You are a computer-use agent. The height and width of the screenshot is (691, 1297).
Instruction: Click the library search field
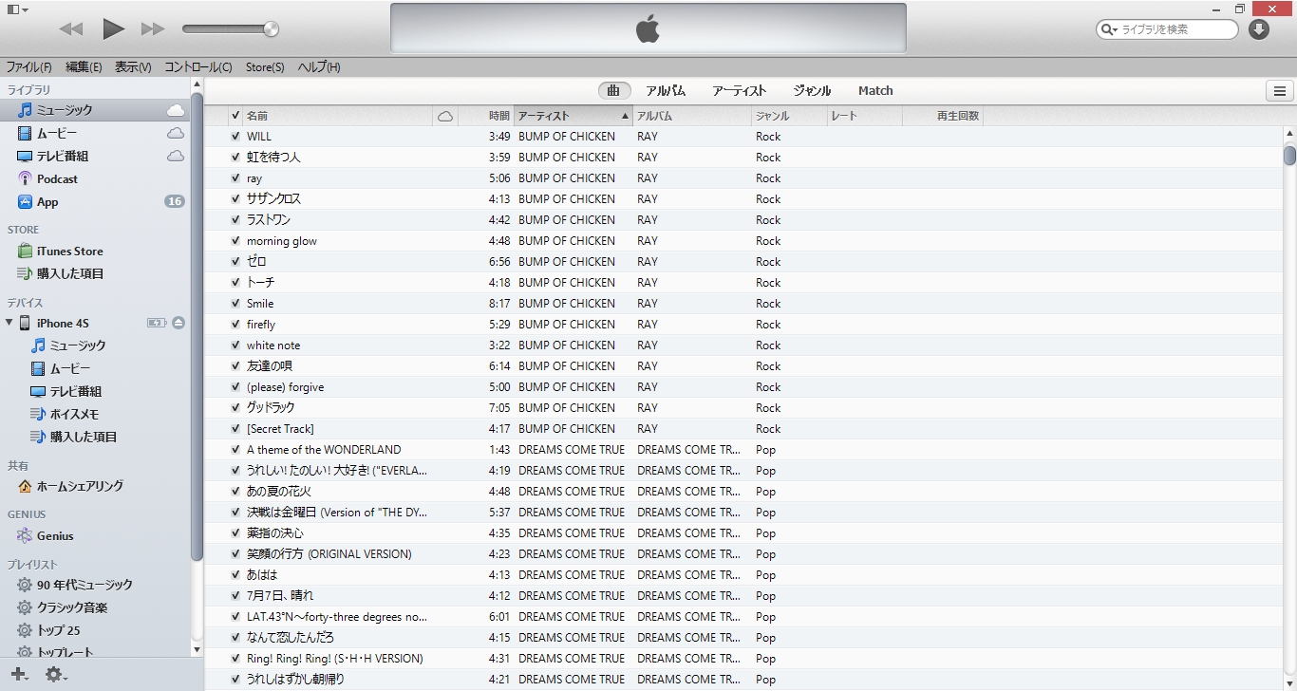tap(1168, 29)
